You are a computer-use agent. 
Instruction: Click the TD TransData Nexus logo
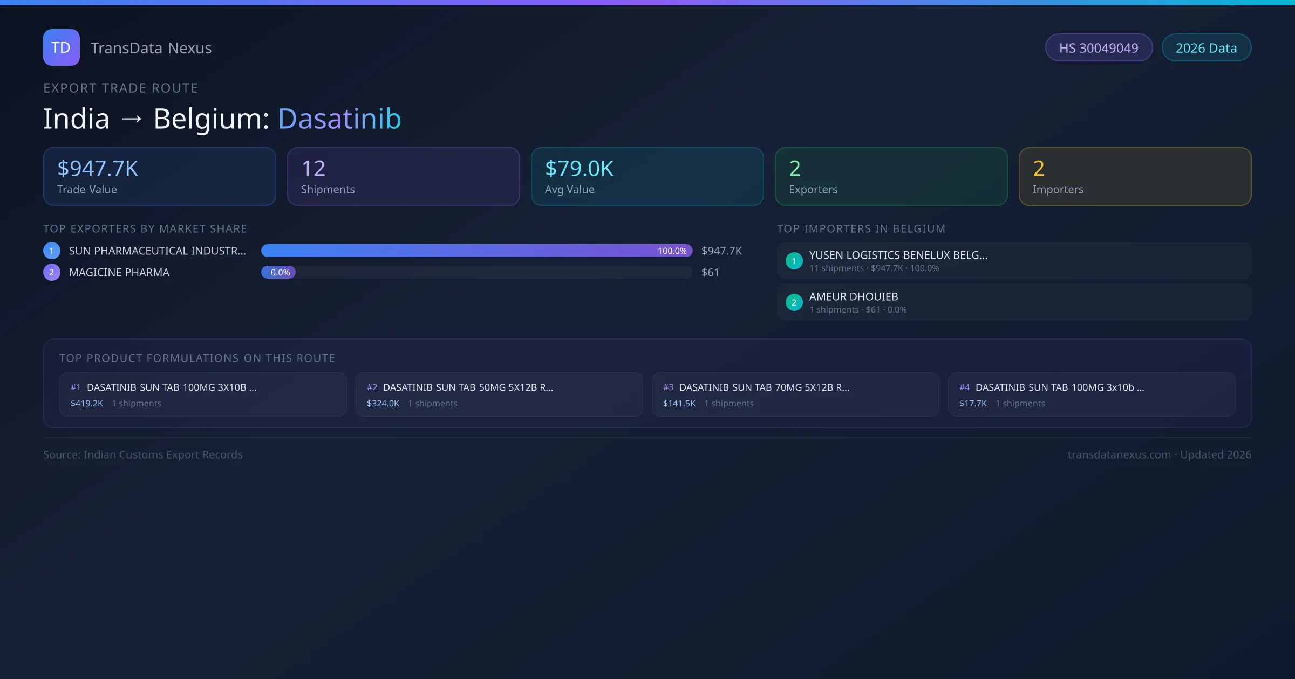point(61,47)
